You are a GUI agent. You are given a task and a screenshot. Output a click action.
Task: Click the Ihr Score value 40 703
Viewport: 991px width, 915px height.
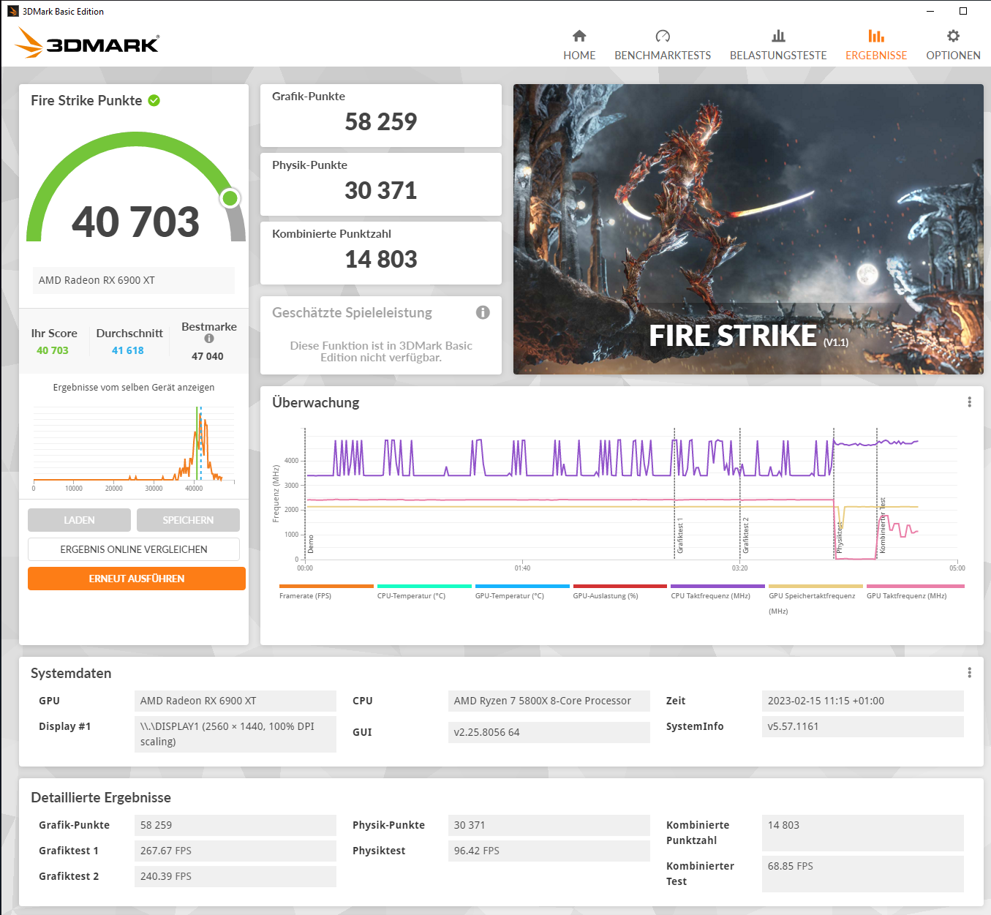[x=53, y=350]
